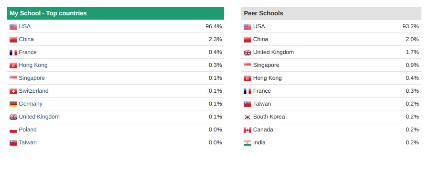Click the South Korea flag icon
The width and height of the screenshot is (430, 174).
click(247, 117)
